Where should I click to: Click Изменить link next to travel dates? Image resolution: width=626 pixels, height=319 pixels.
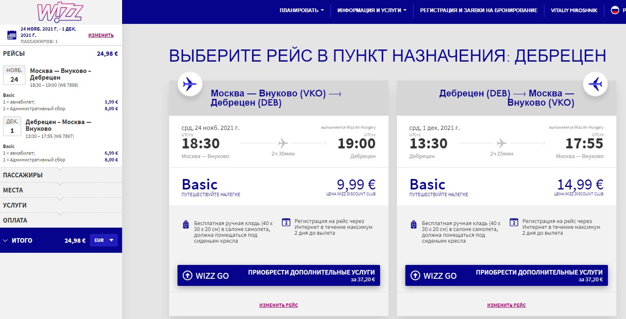click(101, 35)
